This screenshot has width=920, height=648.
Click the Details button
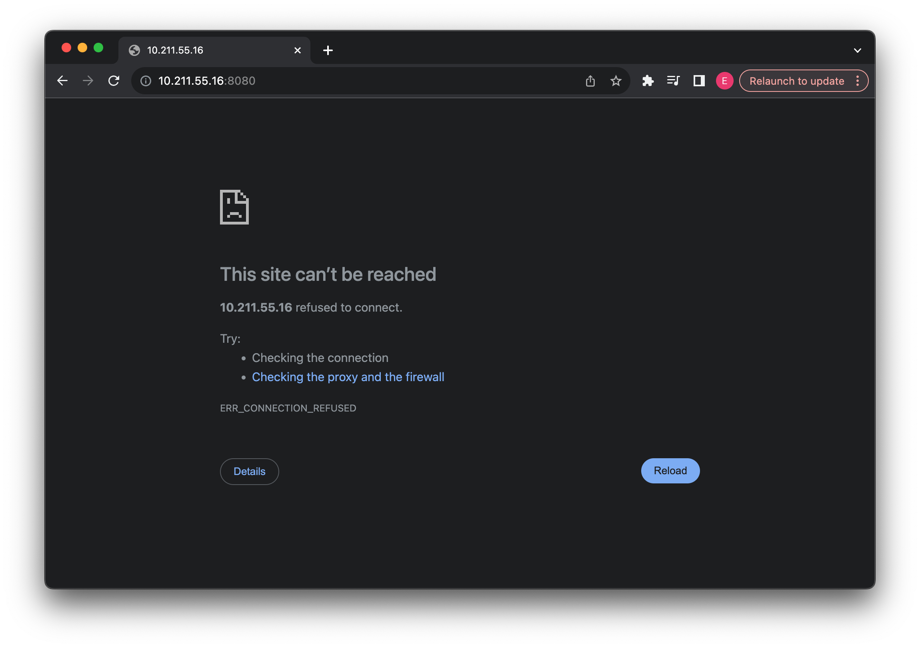pos(249,471)
